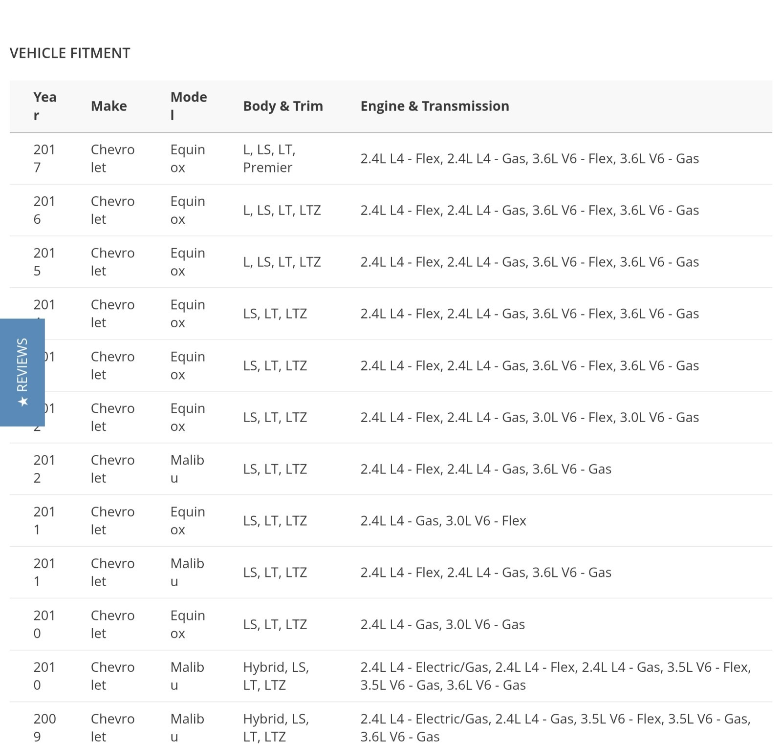Image resolution: width=782 pixels, height=744 pixels.
Task: Click the Model column header
Action: [188, 106]
